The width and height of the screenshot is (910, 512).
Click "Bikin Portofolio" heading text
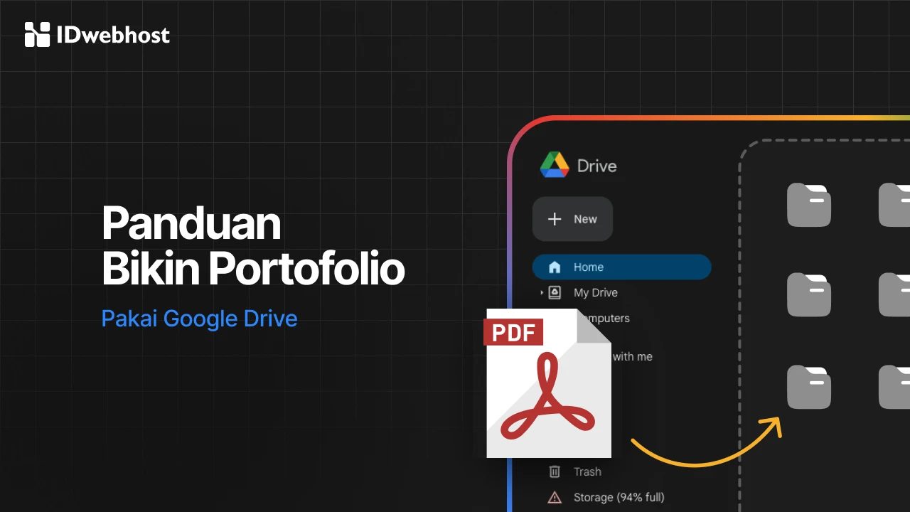click(x=253, y=270)
